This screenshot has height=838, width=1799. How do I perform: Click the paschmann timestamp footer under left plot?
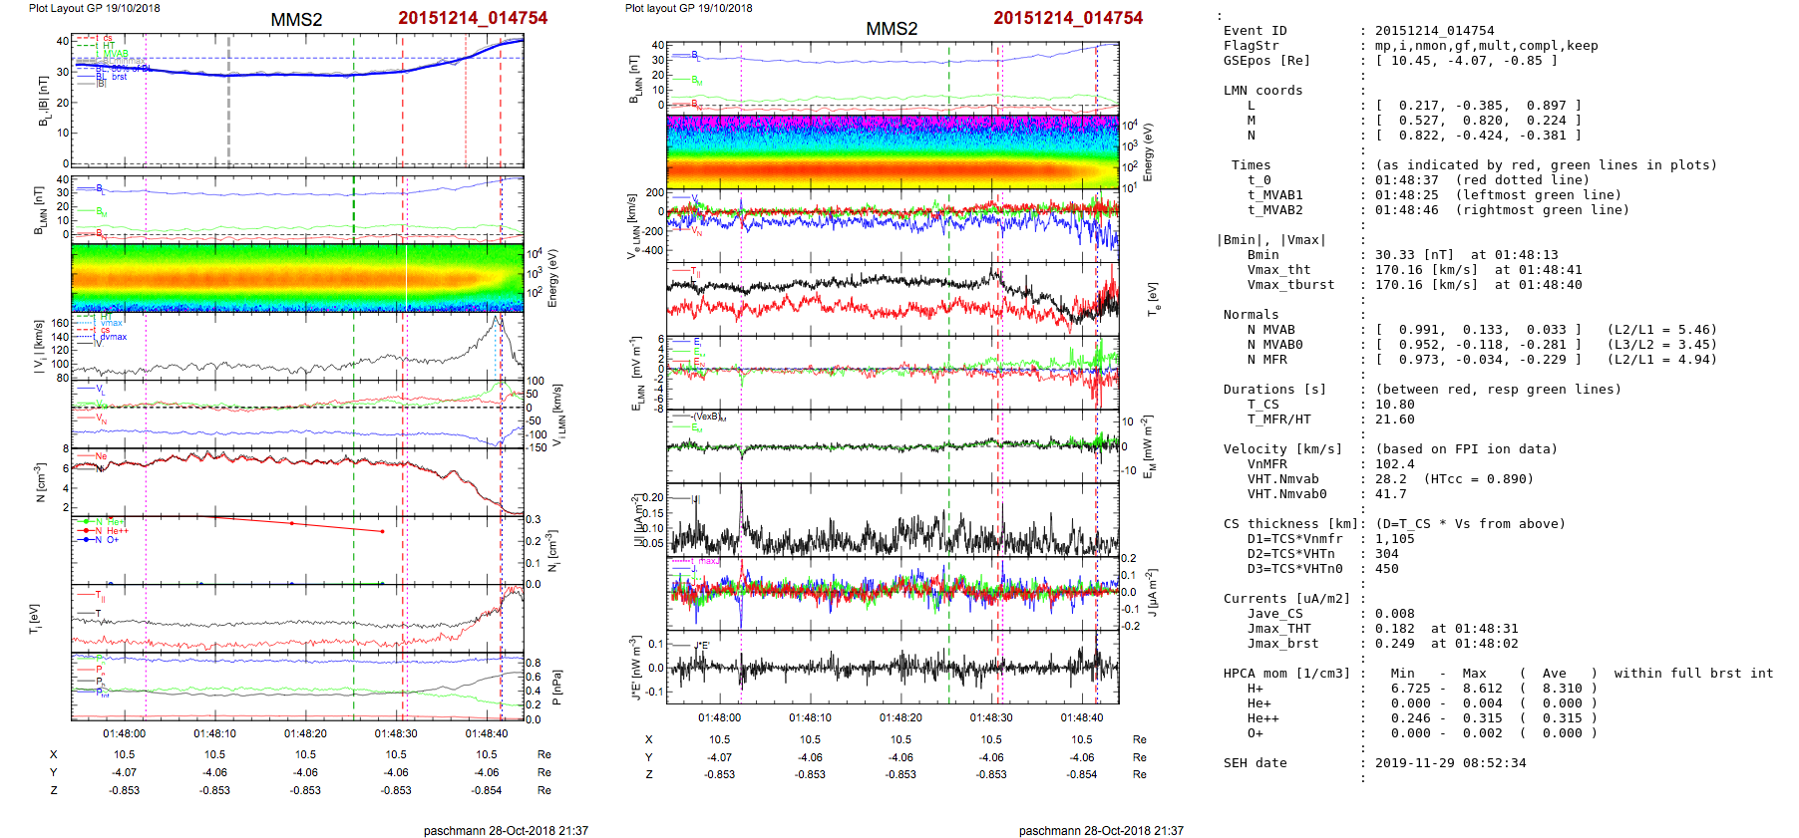tap(506, 830)
